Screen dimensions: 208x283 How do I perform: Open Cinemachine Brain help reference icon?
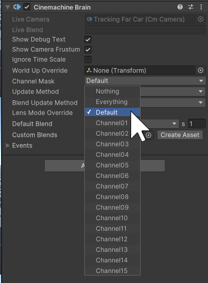pos(180,7)
